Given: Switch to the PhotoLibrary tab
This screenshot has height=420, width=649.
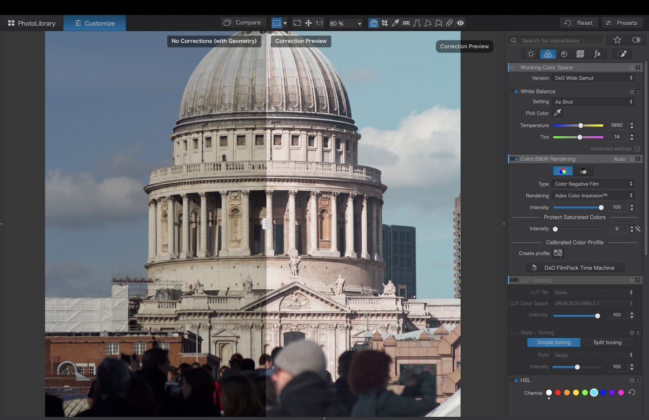Looking at the screenshot, I should coord(31,23).
